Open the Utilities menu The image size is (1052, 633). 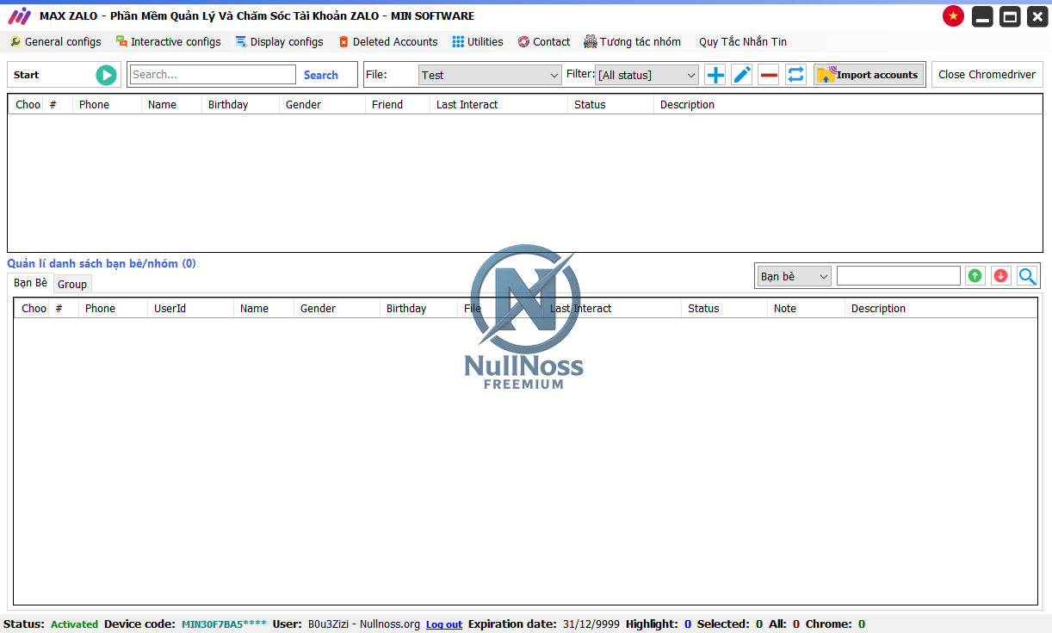pyautogui.click(x=478, y=41)
